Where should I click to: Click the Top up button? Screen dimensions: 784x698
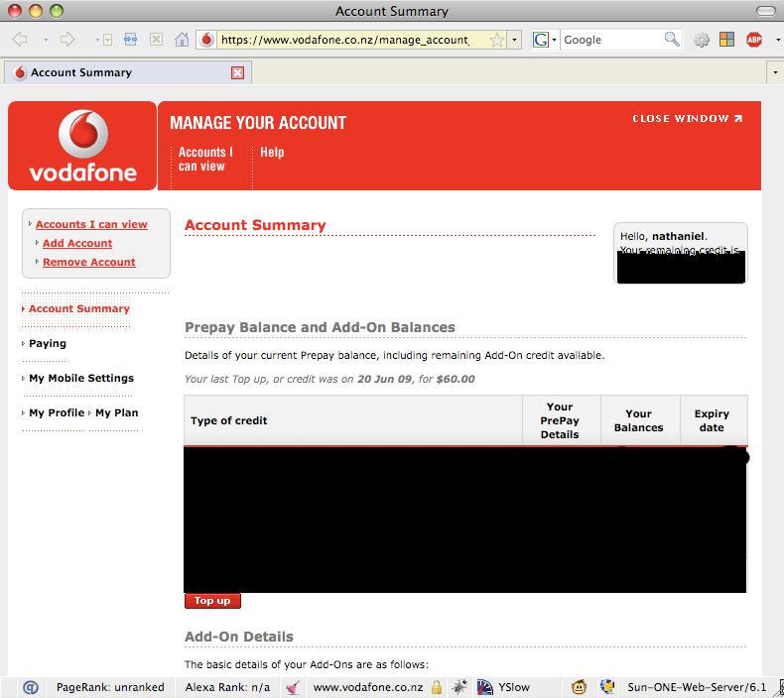[x=212, y=601]
